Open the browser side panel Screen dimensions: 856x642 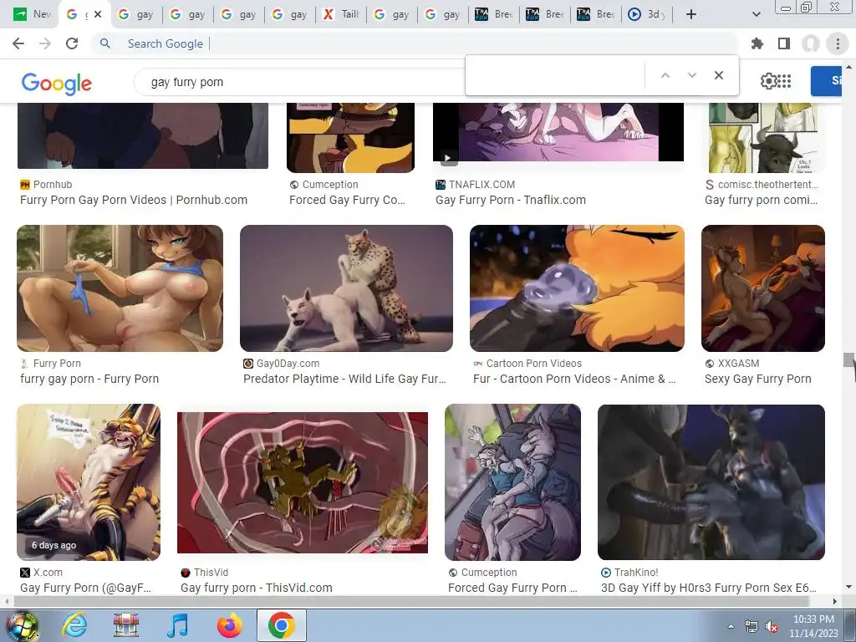click(x=784, y=43)
